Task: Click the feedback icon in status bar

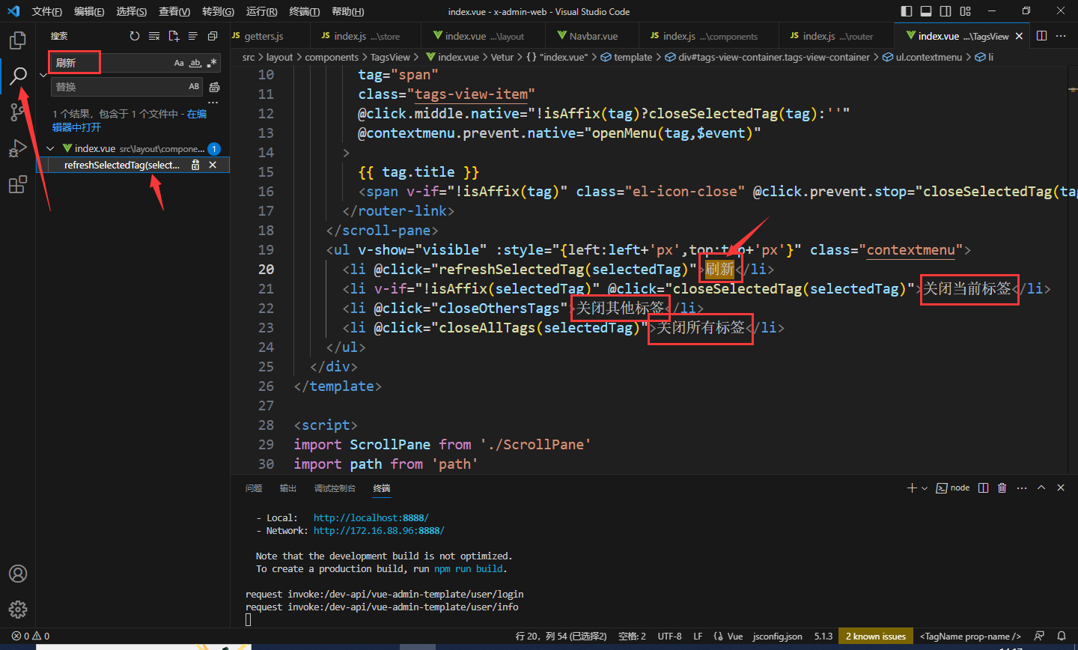Action: pyautogui.click(x=1039, y=636)
